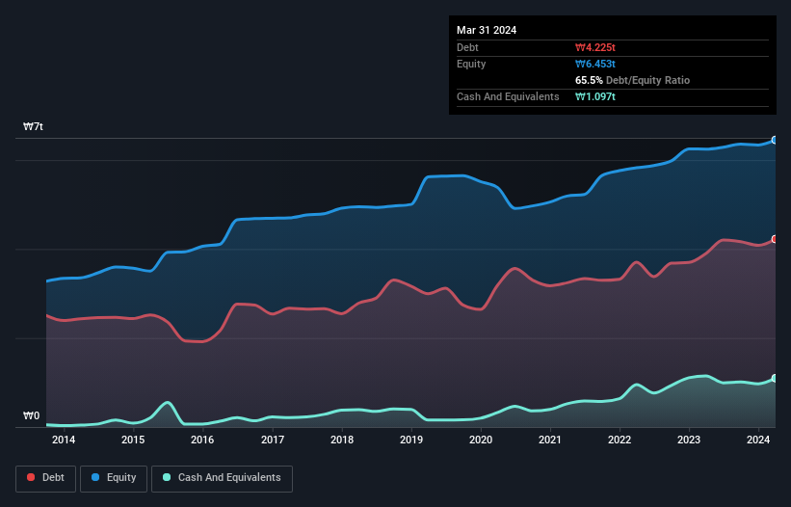Click the 2022 x-axis label

620,440
